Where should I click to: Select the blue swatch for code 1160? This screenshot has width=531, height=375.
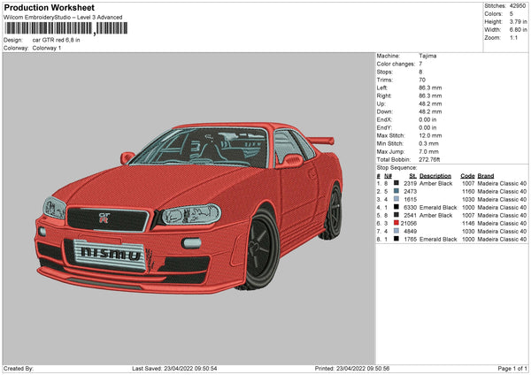(396, 191)
